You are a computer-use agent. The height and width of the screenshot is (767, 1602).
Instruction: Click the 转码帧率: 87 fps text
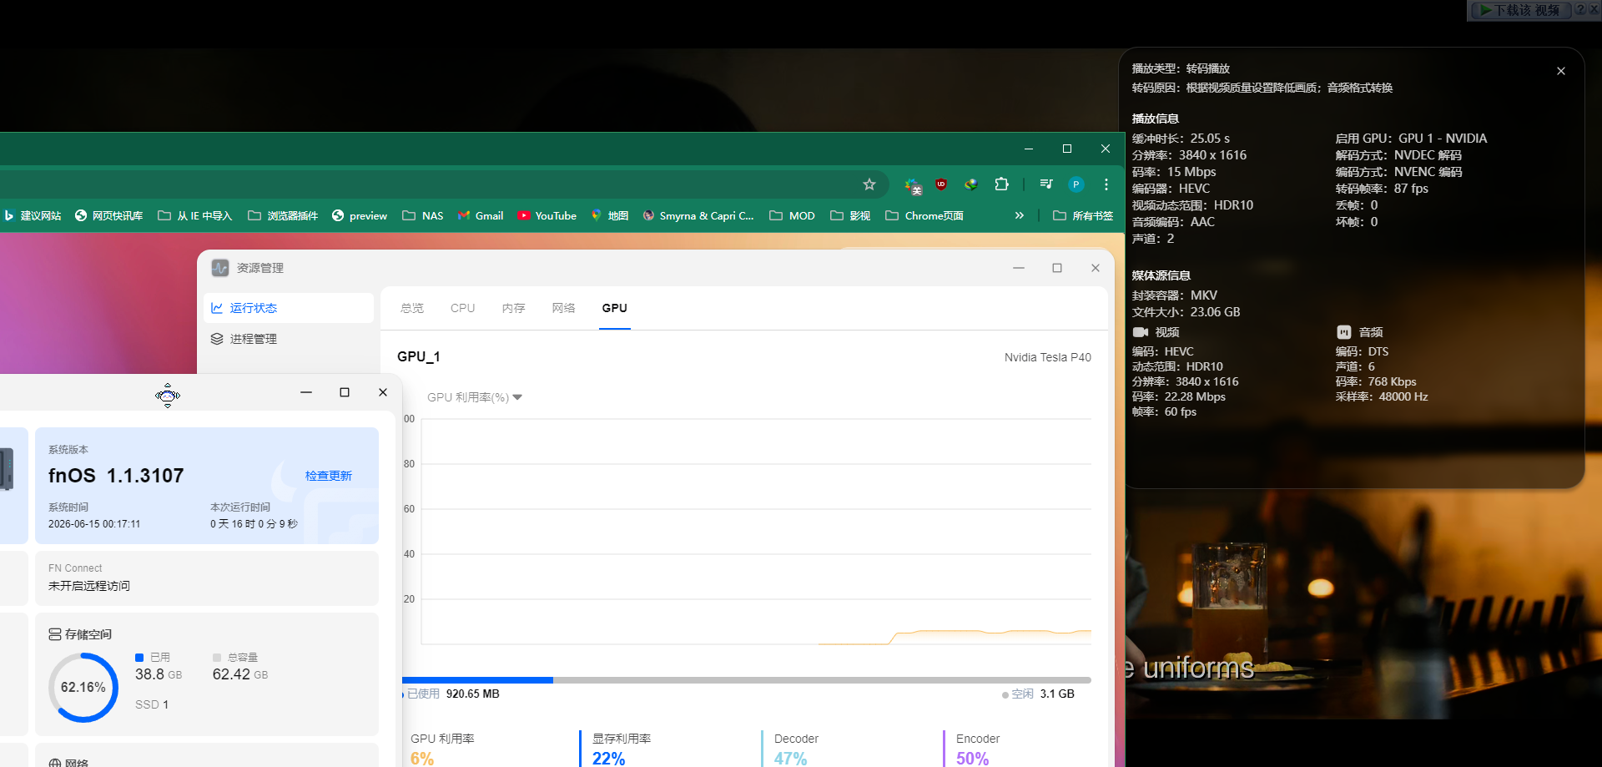[x=1382, y=189]
